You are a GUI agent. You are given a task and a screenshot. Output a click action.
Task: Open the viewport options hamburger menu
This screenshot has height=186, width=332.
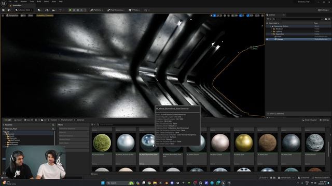tap(3, 16)
